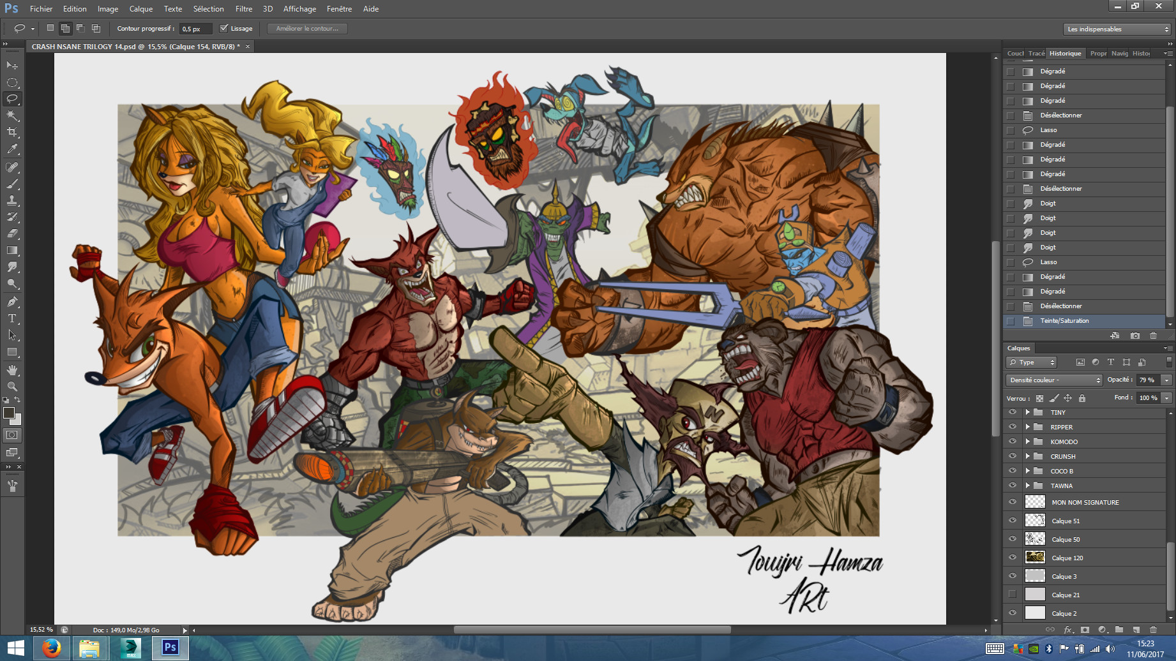This screenshot has height=661, width=1176.
Task: Add a layer style via fx icon
Action: tap(1067, 630)
